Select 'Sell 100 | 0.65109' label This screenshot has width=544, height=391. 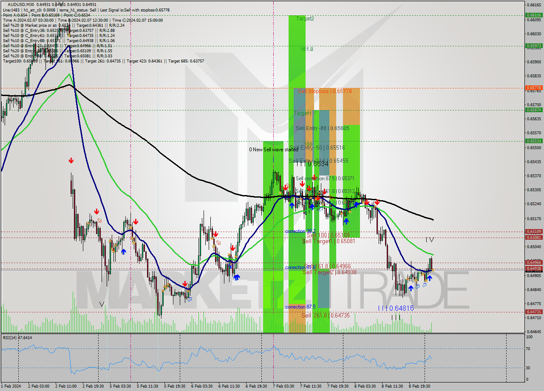pos(328,235)
